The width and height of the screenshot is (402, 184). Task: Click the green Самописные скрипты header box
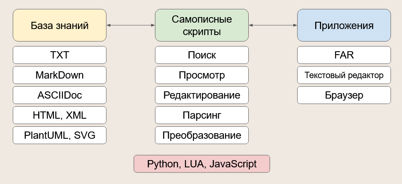click(x=202, y=26)
